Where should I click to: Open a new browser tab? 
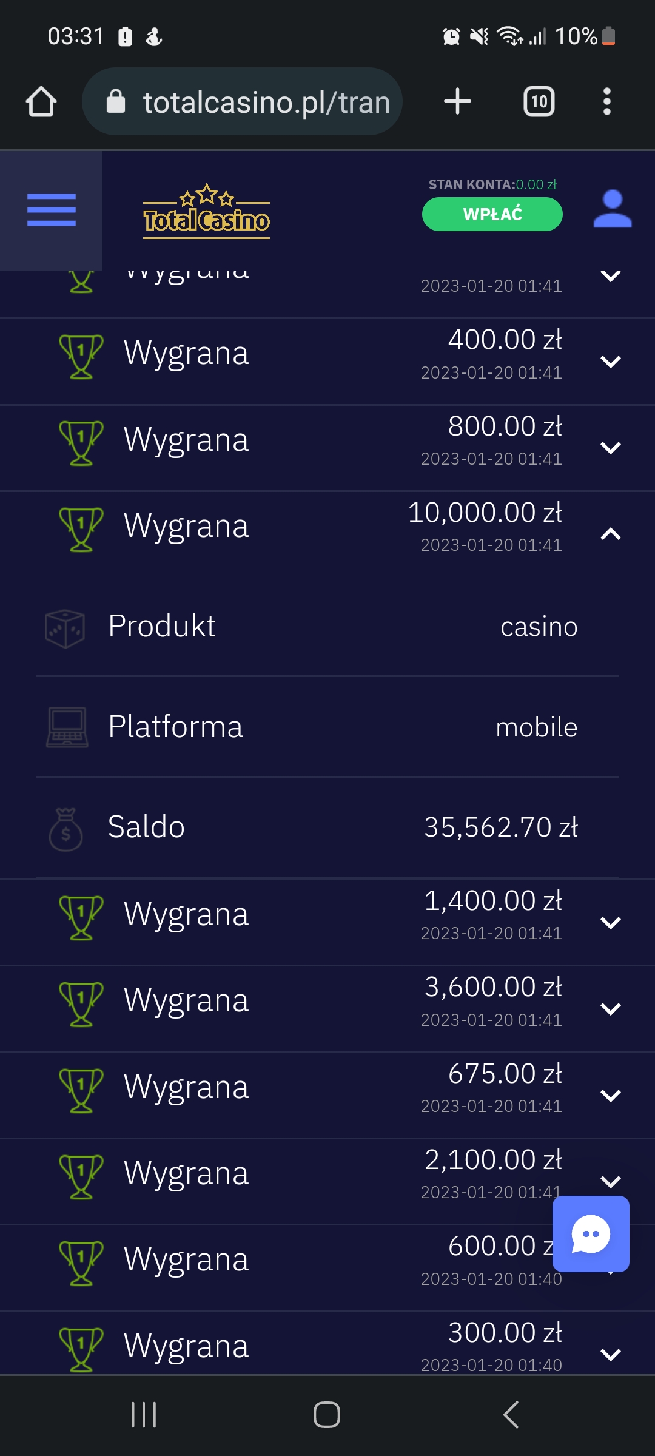457,101
